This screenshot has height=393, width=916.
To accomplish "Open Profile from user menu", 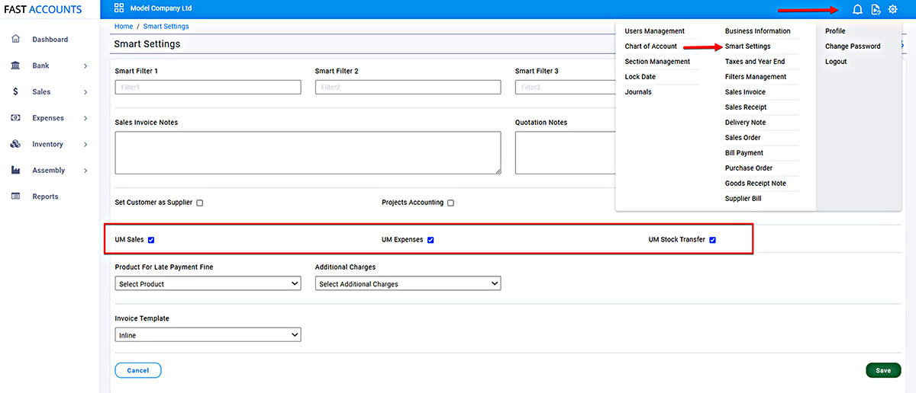I will click(x=835, y=31).
